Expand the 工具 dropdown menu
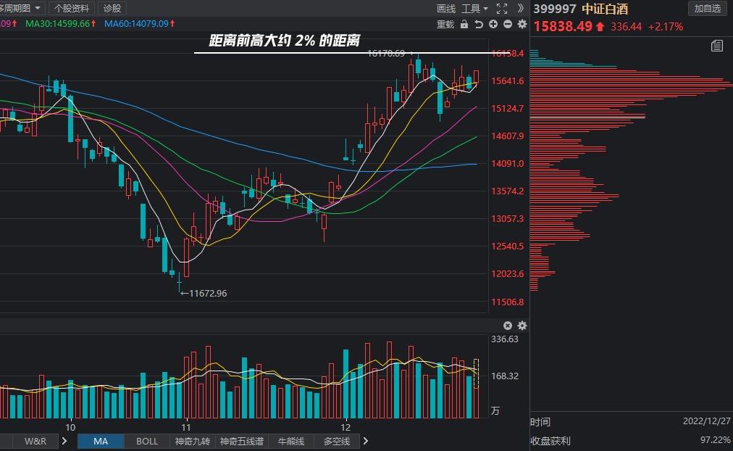The height and width of the screenshot is (451, 733). [475, 9]
